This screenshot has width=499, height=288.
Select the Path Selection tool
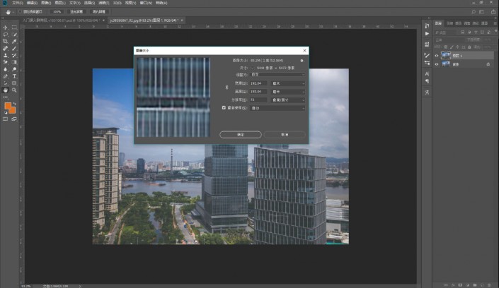click(x=6, y=83)
